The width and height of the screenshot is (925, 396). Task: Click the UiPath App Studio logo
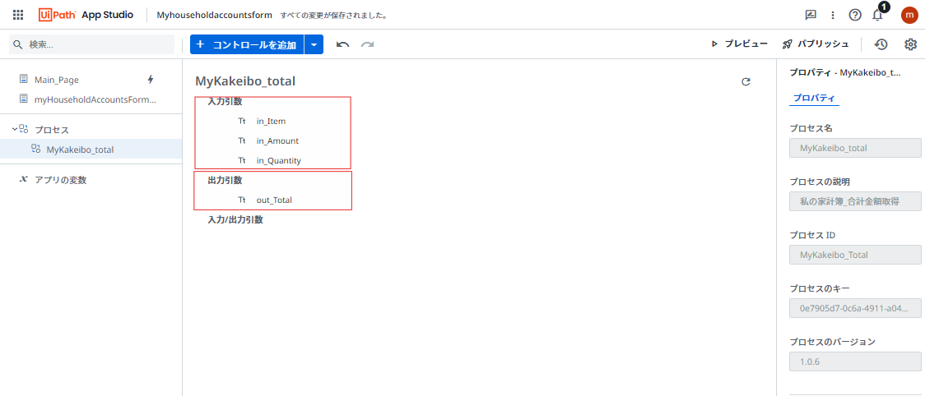pos(86,15)
